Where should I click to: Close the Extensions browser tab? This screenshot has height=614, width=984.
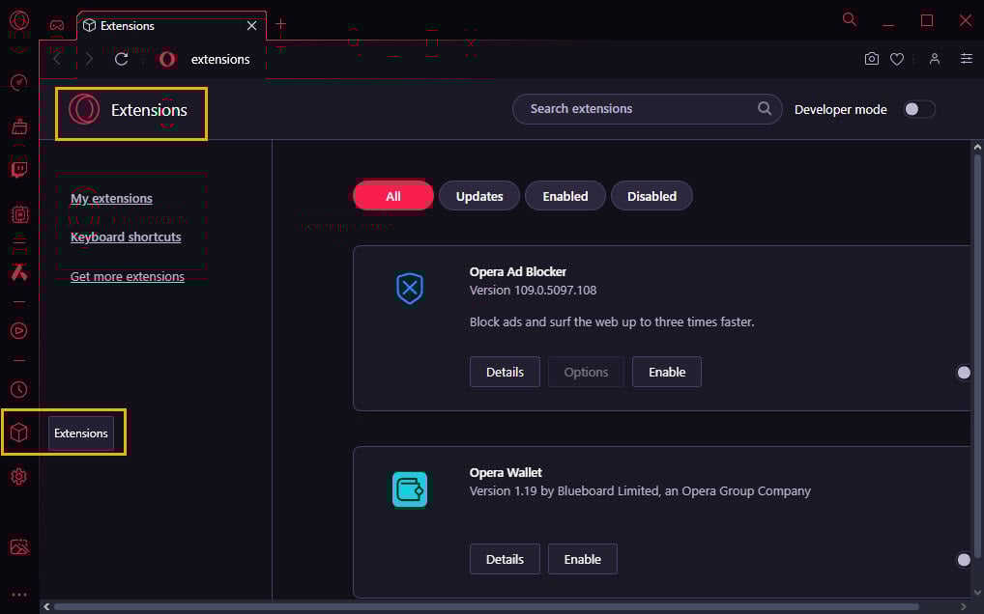click(x=251, y=26)
